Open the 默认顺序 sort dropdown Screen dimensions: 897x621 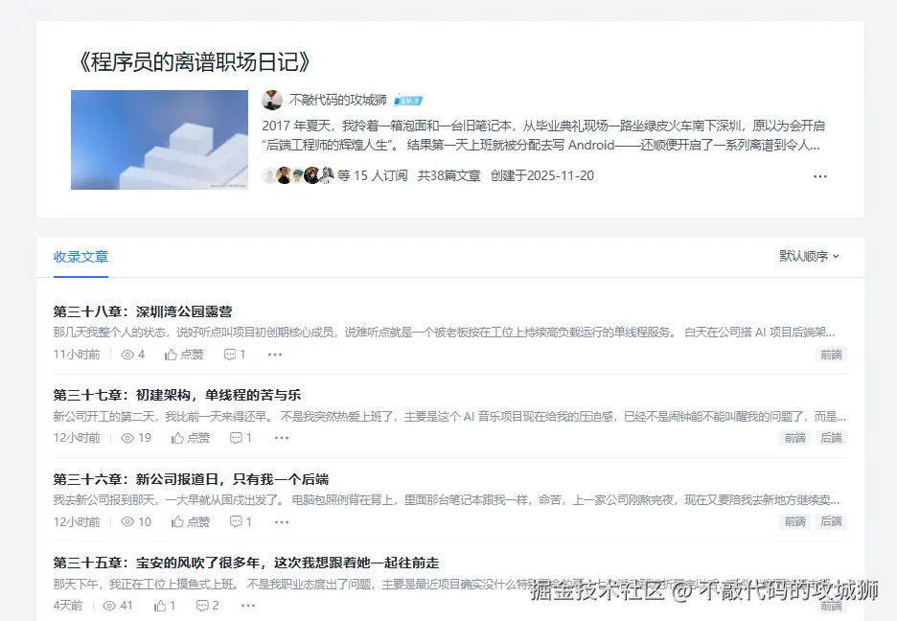[808, 256]
